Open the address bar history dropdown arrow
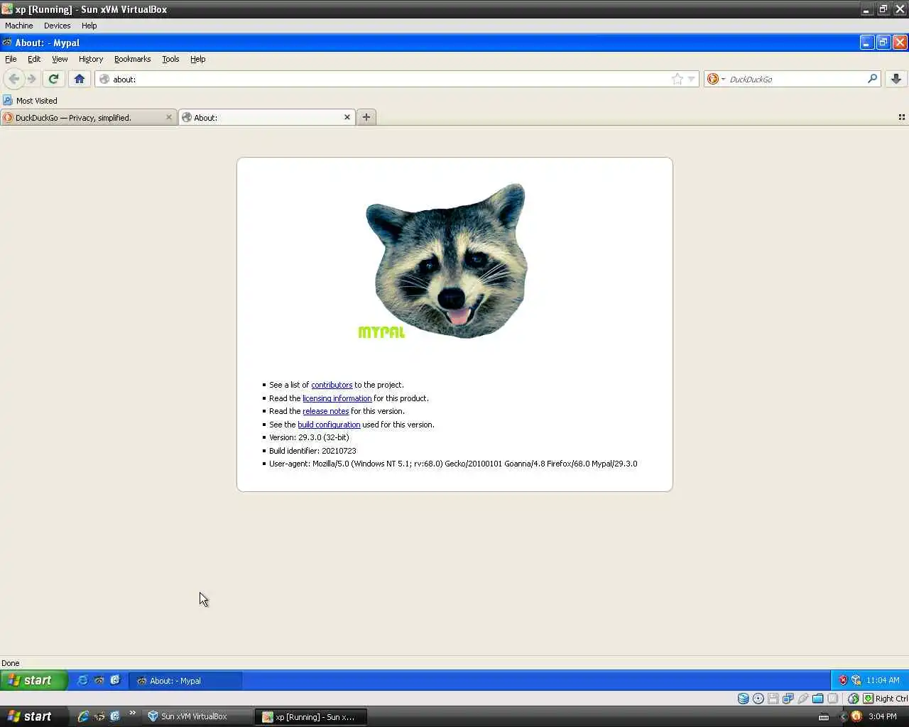This screenshot has height=727, width=909. pos(691,80)
